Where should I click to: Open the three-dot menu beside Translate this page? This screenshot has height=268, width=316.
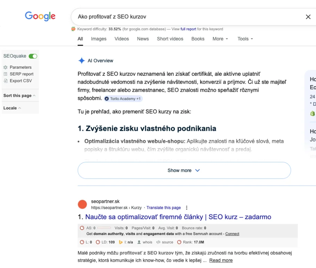(x=187, y=208)
